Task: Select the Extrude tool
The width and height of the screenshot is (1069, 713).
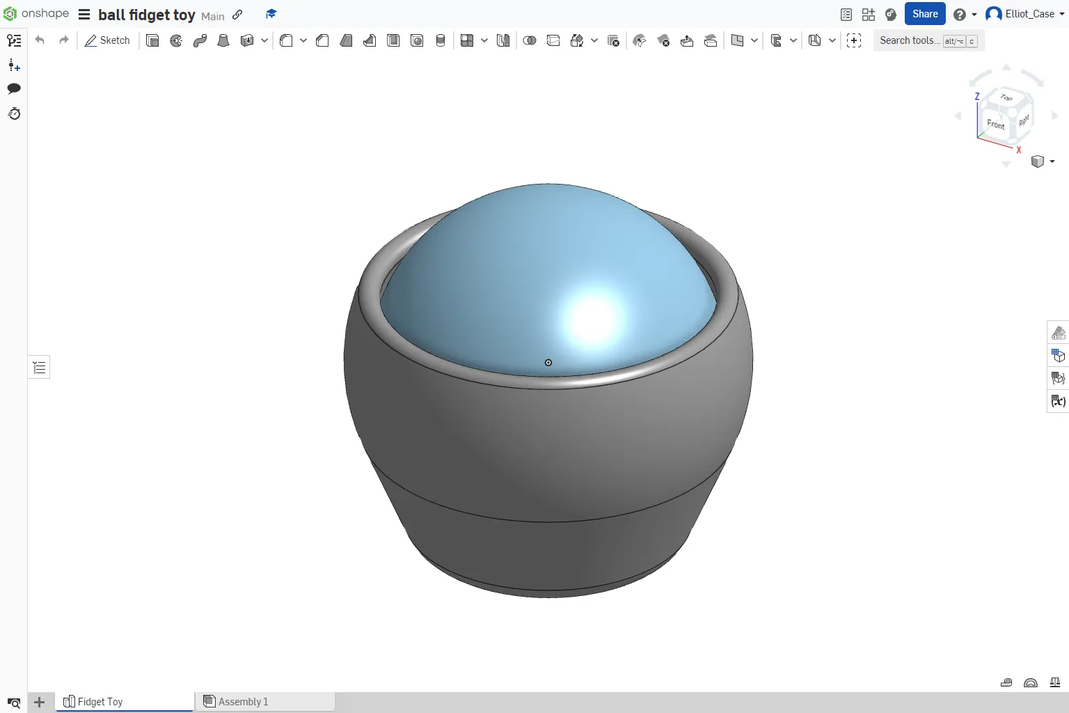Action: click(152, 40)
